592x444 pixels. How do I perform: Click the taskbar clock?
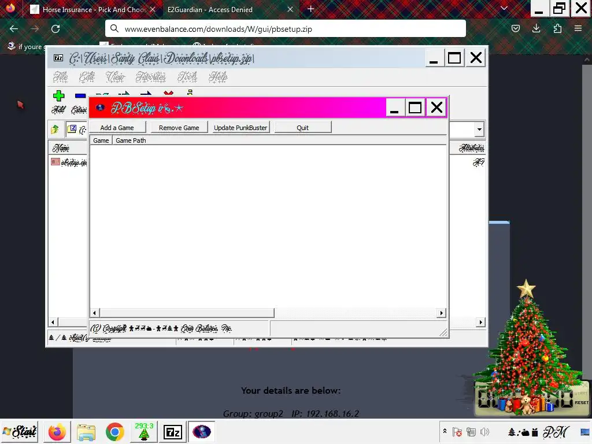(539, 431)
